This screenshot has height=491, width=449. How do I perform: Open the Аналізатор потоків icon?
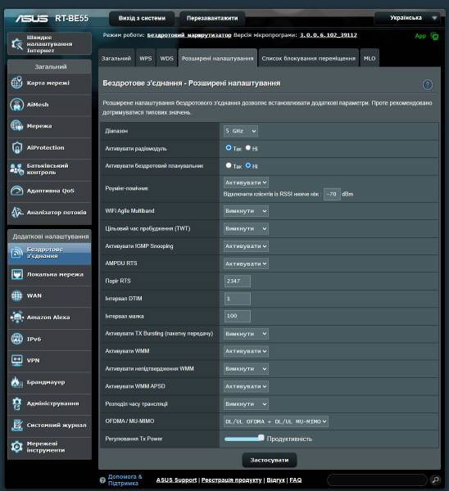tap(16, 212)
